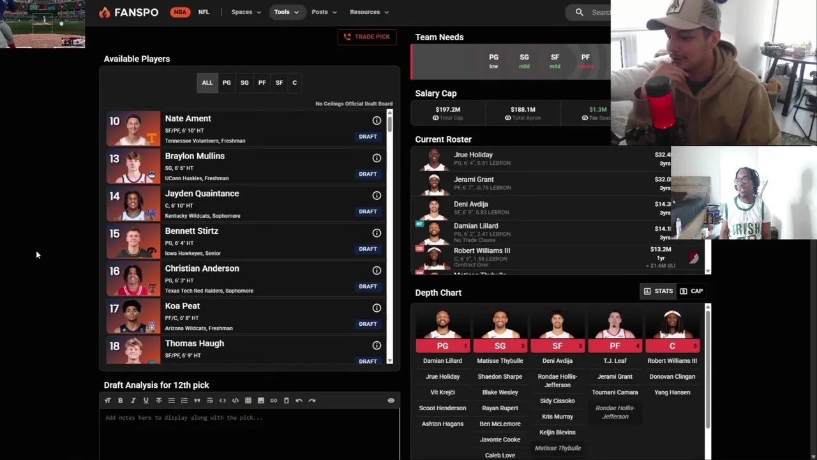Draft Bennett Stirtz
The height and width of the screenshot is (460, 817).
pyautogui.click(x=368, y=249)
